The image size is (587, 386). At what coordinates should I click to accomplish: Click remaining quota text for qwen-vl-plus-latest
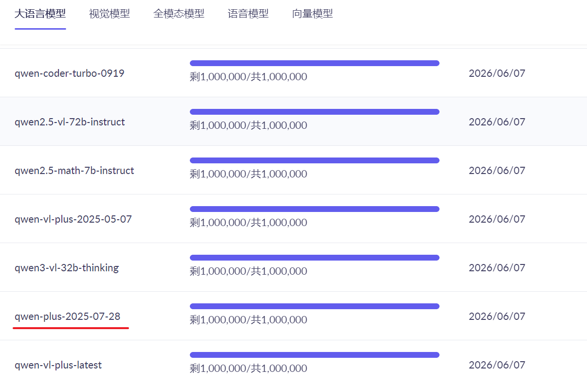tap(248, 368)
